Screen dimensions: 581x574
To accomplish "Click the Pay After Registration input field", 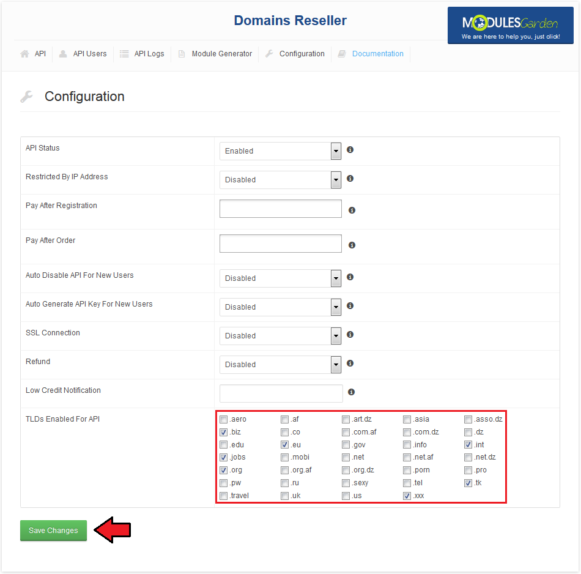I will [281, 209].
